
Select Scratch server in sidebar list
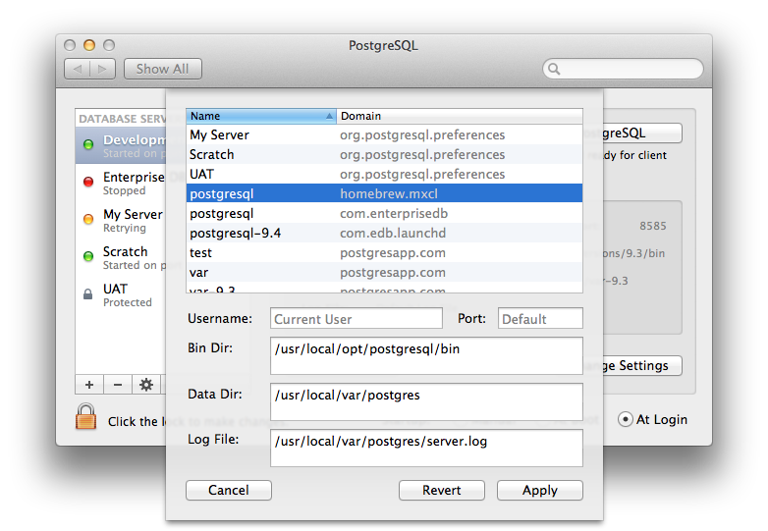(121, 257)
